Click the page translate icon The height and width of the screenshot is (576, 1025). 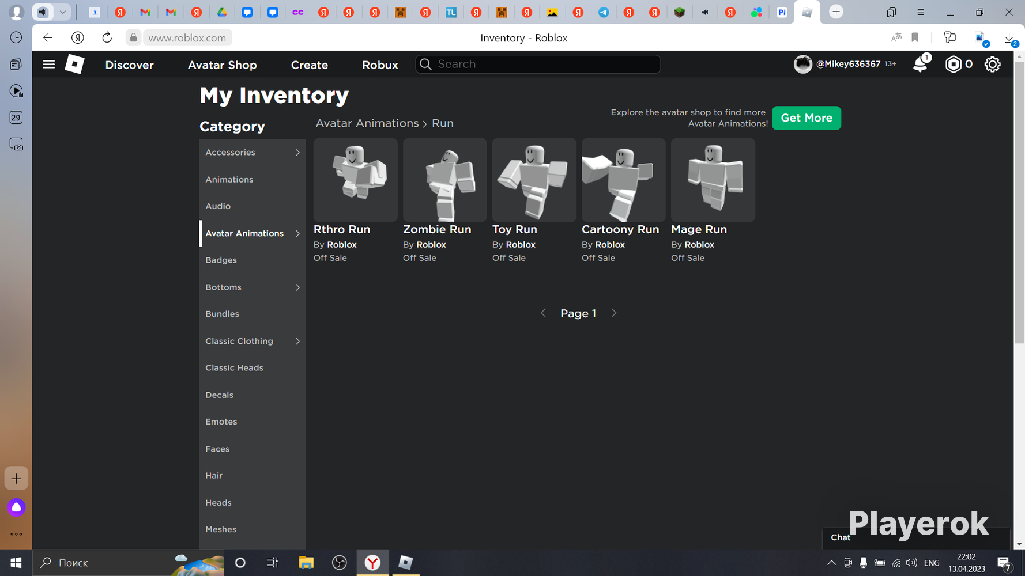(896, 38)
